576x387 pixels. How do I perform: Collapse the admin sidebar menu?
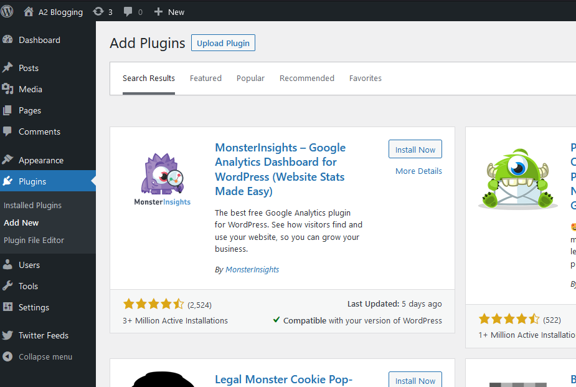pyautogui.click(x=45, y=357)
